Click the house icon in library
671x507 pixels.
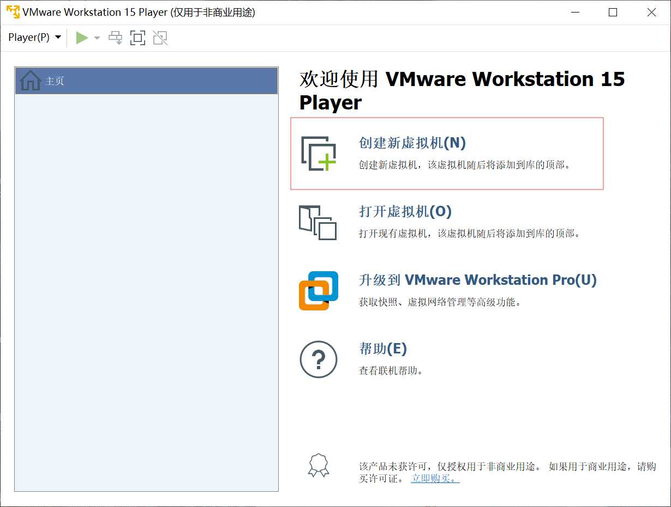[31, 81]
